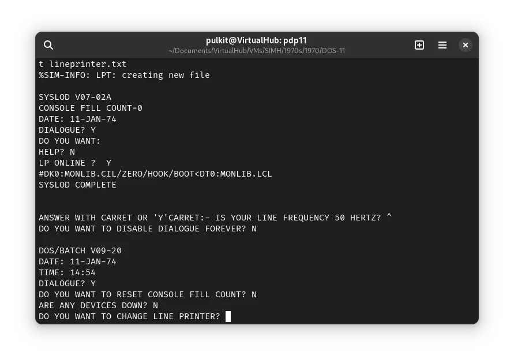Image resolution: width=514 pixels, height=363 pixels.
Task: Click the DOS-11 path subtitle text
Action: 257,51
